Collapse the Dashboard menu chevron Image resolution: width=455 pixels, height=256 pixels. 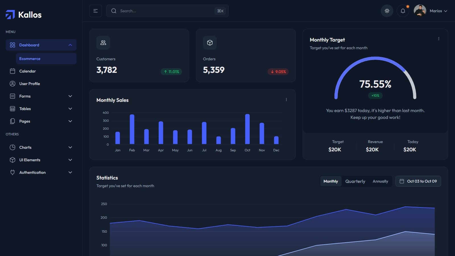pos(70,45)
